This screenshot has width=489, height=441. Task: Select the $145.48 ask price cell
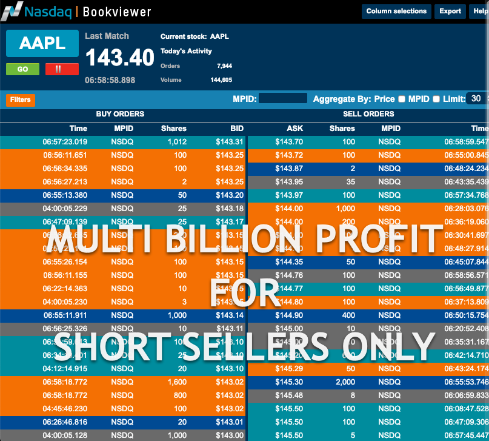[x=289, y=396]
